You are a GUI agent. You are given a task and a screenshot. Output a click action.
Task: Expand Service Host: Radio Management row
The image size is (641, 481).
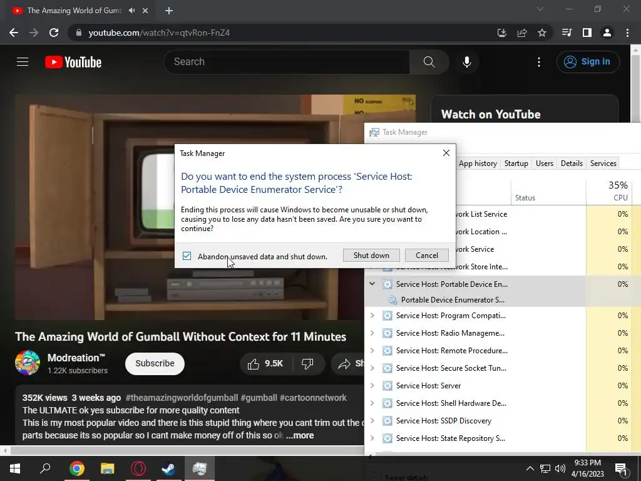pos(372,333)
